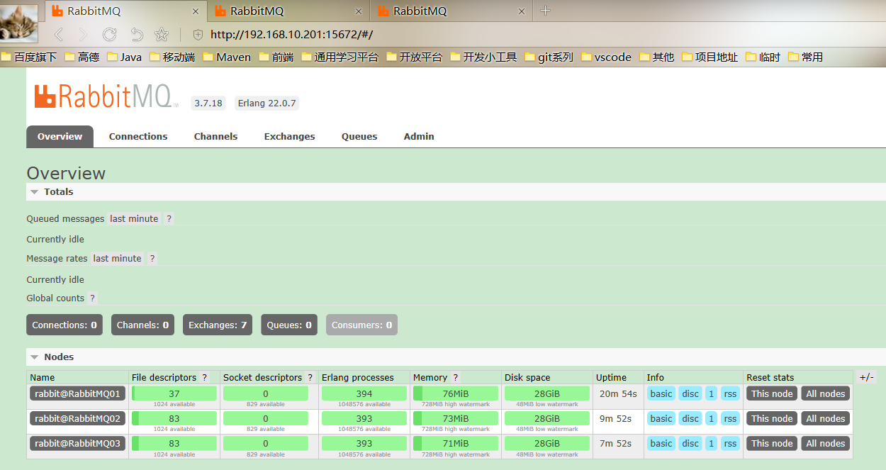Viewport: 886px width, 470px height.
Task: Close the first RabbitMQ tab
Action: (x=196, y=11)
